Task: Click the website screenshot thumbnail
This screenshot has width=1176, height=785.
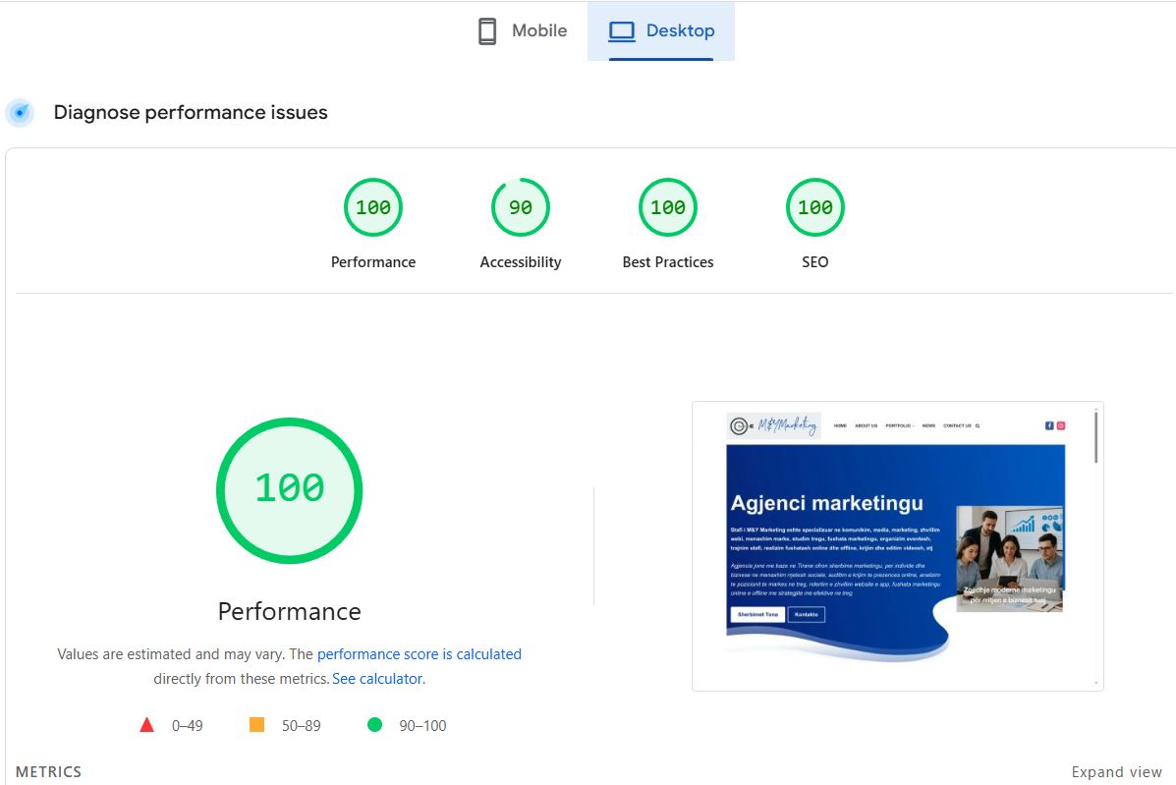Action: (896, 545)
